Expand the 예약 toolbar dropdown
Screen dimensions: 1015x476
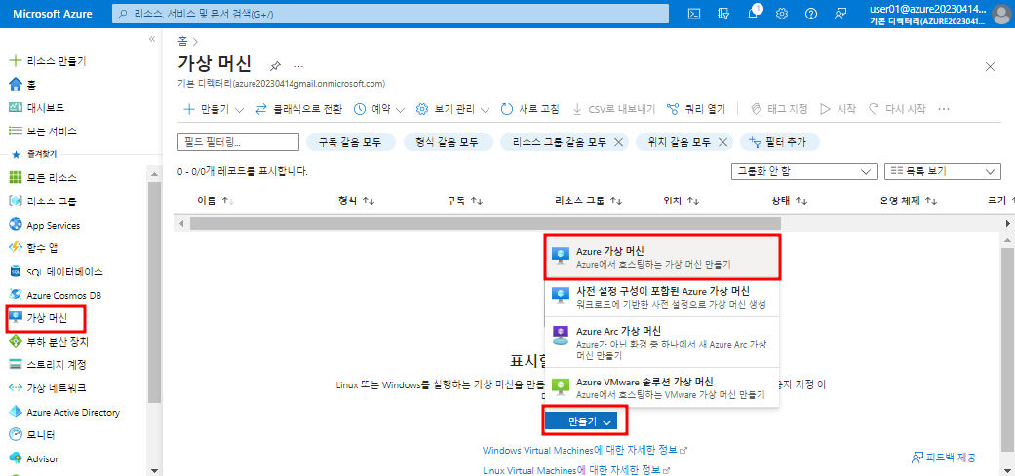point(379,109)
